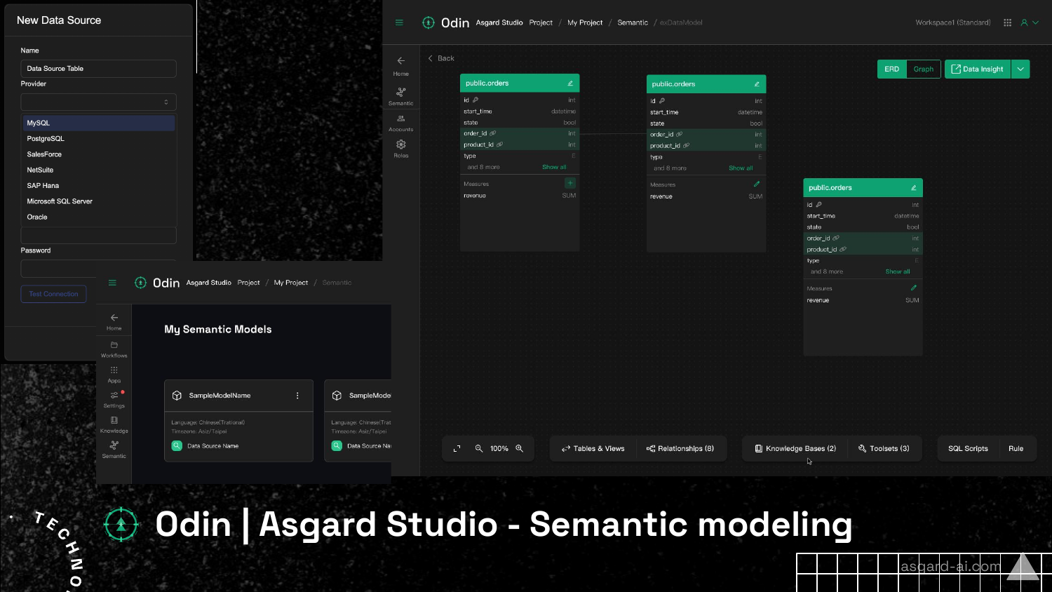Open Semantic in the Semantic Models sidebar

click(x=114, y=450)
